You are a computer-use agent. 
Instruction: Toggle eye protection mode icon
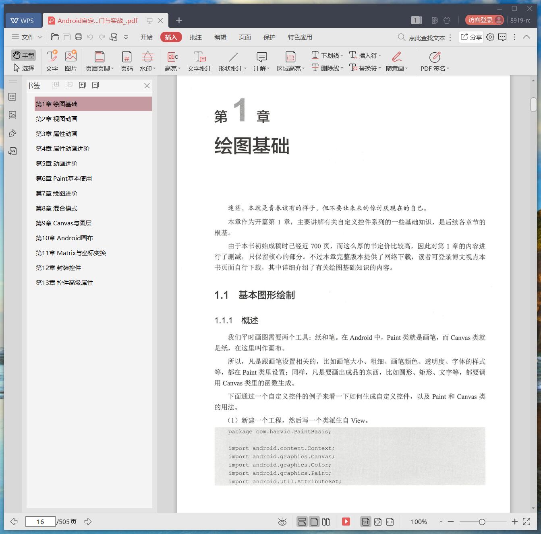(x=282, y=522)
